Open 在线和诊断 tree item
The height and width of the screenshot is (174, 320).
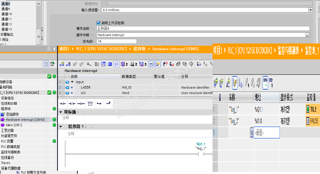(9, 103)
